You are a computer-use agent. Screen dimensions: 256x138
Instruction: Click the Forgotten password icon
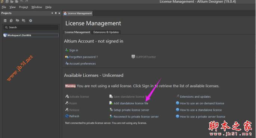[67, 57]
